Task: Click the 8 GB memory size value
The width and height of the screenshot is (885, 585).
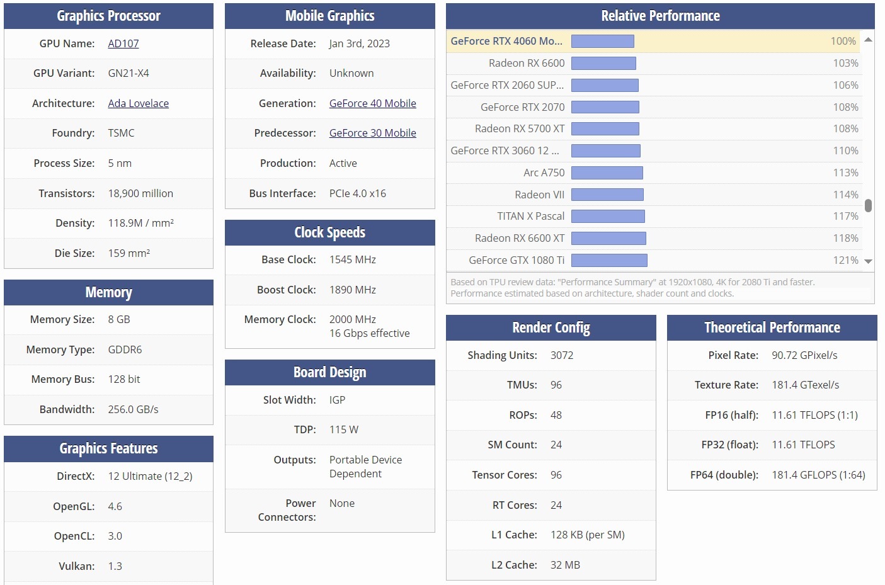Action: point(119,319)
